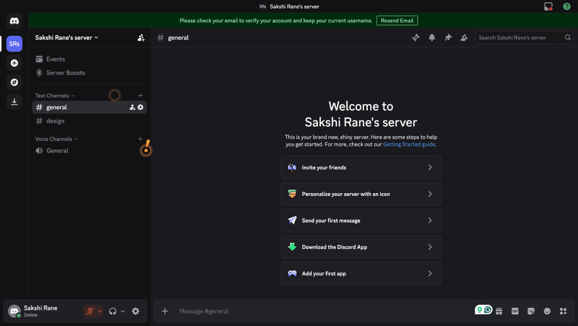Select the design text channel
The width and height of the screenshot is (578, 326).
pos(89,121)
